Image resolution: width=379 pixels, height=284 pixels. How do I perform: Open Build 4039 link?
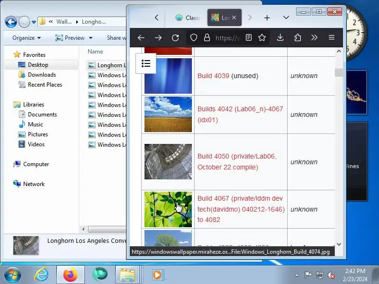click(x=213, y=76)
